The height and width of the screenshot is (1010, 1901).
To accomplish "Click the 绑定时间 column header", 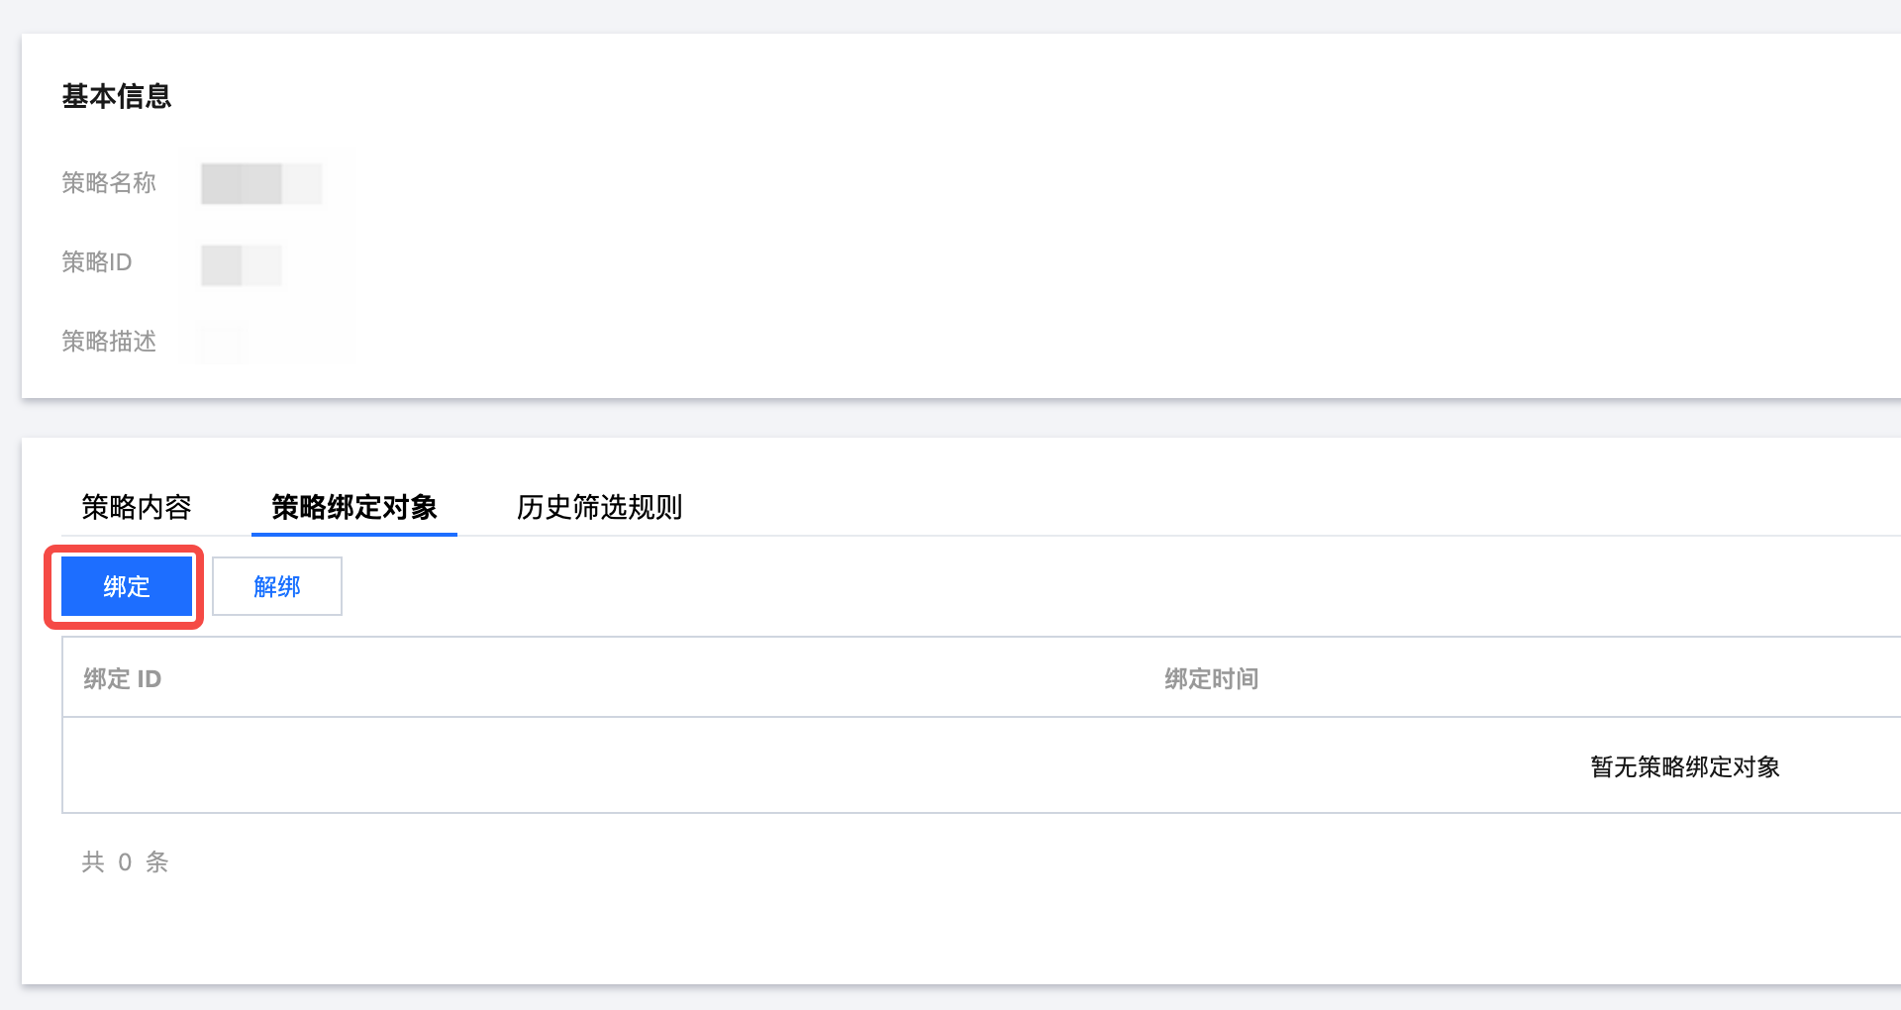I will point(1211,678).
